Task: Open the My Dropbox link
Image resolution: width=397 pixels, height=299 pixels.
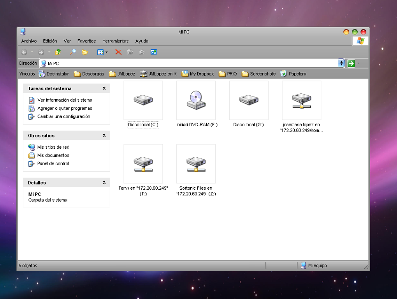Action: point(198,74)
